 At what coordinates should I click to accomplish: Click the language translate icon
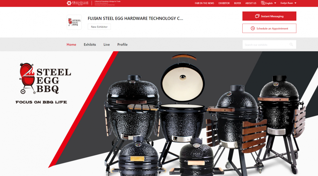[x=263, y=3]
